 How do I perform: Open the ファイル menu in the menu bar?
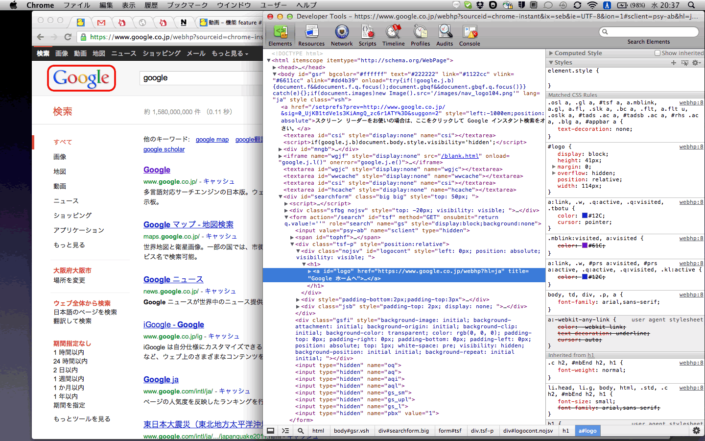pyautogui.click(x=77, y=5)
